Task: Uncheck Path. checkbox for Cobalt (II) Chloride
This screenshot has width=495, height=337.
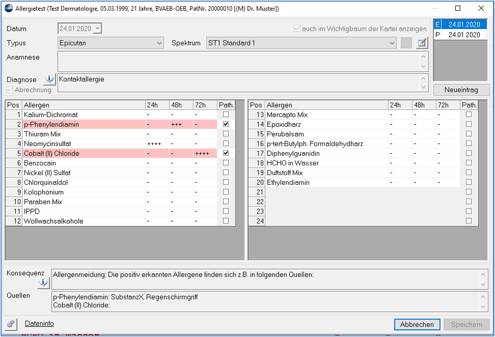Action: point(226,153)
